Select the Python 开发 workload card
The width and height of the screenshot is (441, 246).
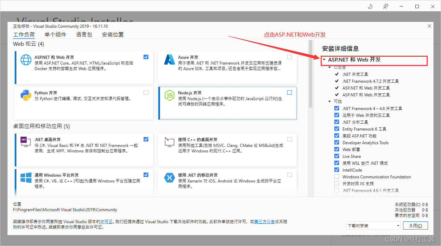point(84,103)
